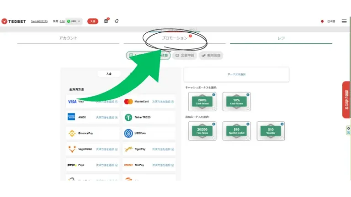Pick the BinancePay icon
Image resolution: width=351 pixels, height=197 pixels.
click(72, 133)
